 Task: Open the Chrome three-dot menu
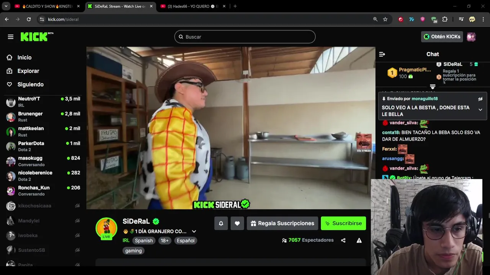click(x=483, y=19)
